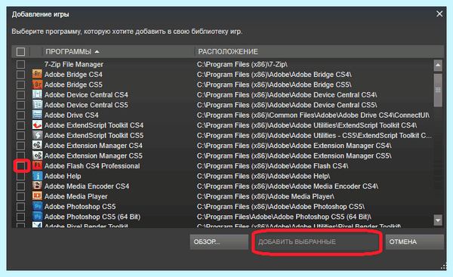This screenshot has width=453, height=277.
Task: Tick the select-all checkbox in header
Action: pos(20,52)
